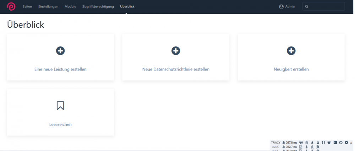Click plus icon for Datenschutzrichtlinie
Viewport: 355px width, 151px height.
tap(176, 51)
